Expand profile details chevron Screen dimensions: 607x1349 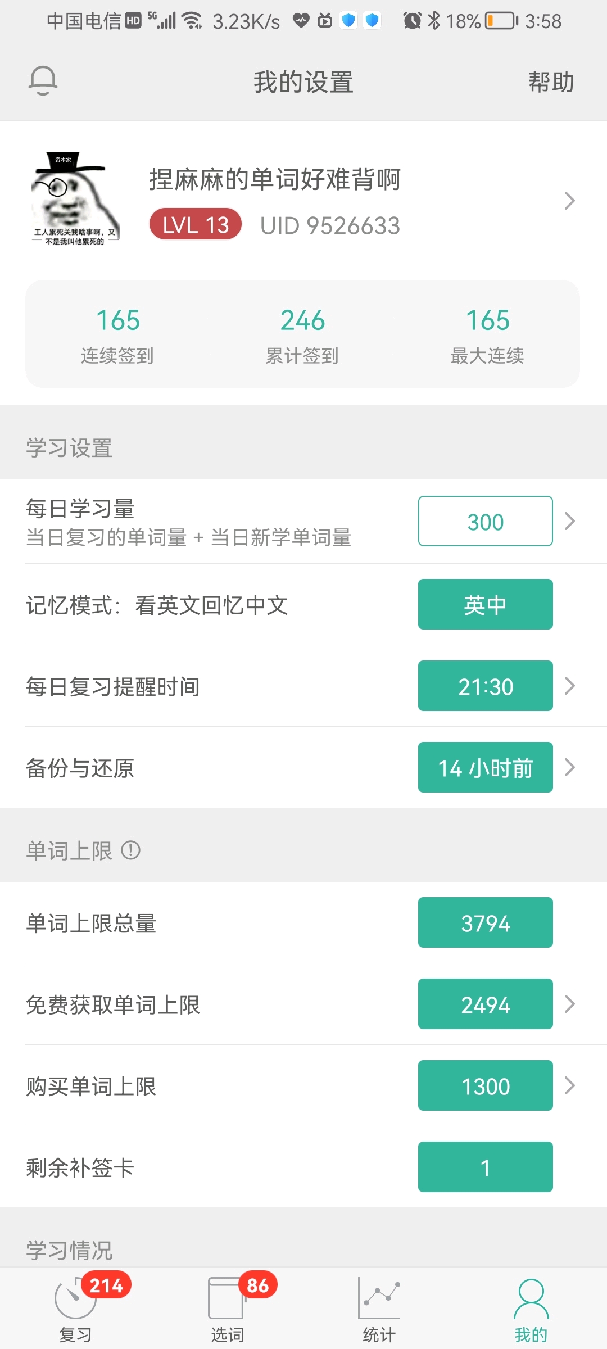(x=569, y=201)
